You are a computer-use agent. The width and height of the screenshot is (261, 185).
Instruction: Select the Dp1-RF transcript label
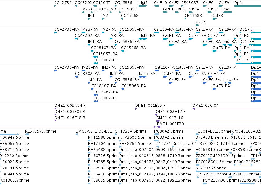click(x=247, y=29)
